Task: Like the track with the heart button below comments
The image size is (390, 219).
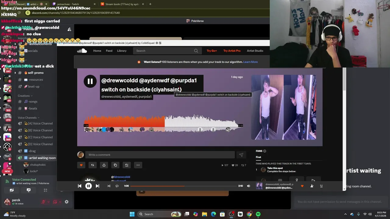Action: (81, 165)
